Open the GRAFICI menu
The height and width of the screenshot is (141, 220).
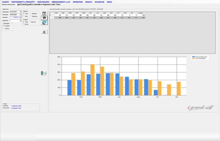(x=89, y=2)
